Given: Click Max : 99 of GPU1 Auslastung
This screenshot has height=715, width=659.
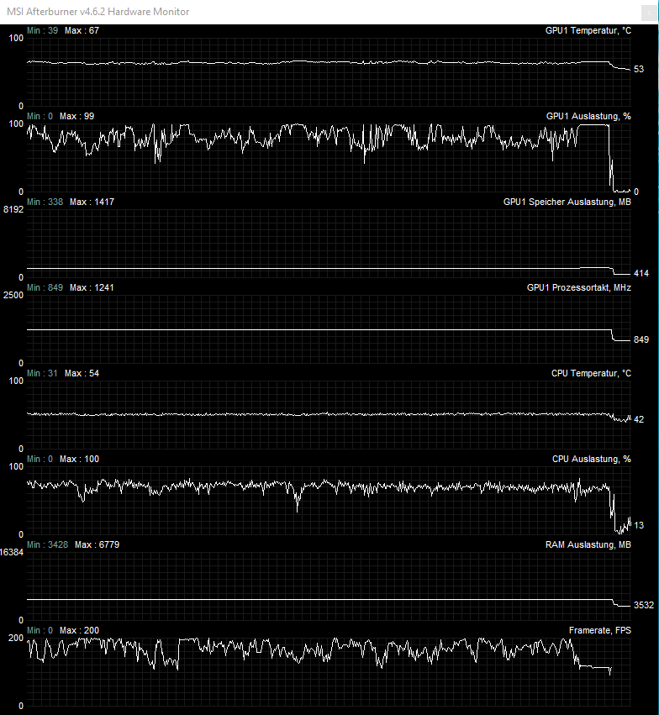Looking at the screenshot, I should (77, 116).
